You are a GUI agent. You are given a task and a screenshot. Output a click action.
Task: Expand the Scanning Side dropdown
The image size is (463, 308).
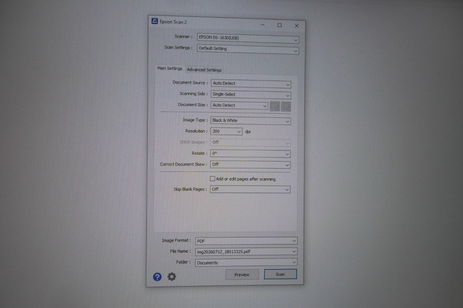tap(251, 95)
